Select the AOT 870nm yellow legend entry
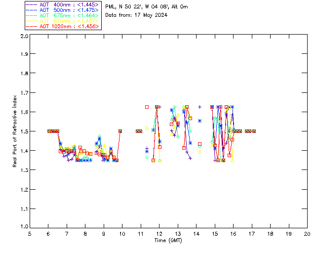This screenshot has height=253, width=316. [x=62, y=21]
